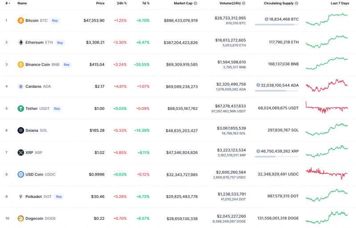
Task: Buy Polkadot using the Buy button
Action: tap(59, 197)
